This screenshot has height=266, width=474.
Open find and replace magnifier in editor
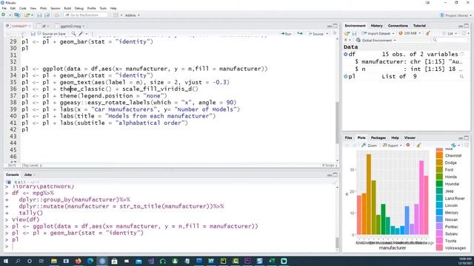(x=74, y=34)
